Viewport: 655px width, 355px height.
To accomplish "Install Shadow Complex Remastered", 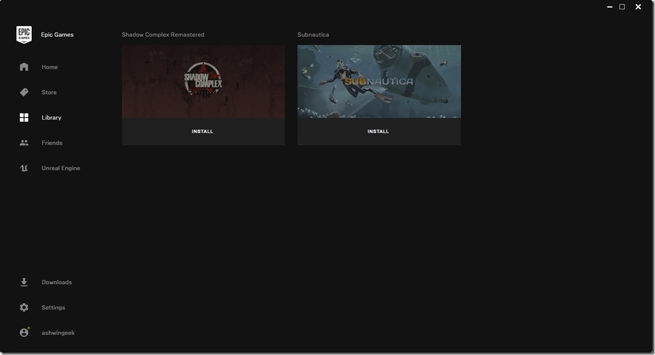I will [x=203, y=132].
